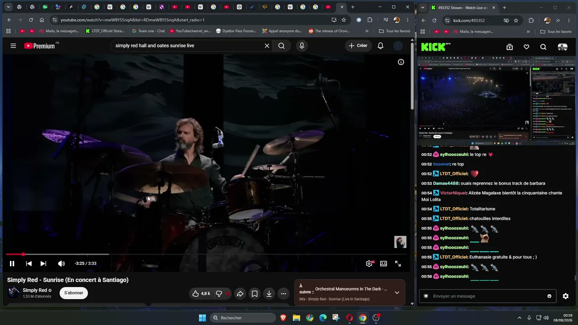This screenshot has width=578, height=325.
Task: Switch the video to fullscreen
Action: 398,264
